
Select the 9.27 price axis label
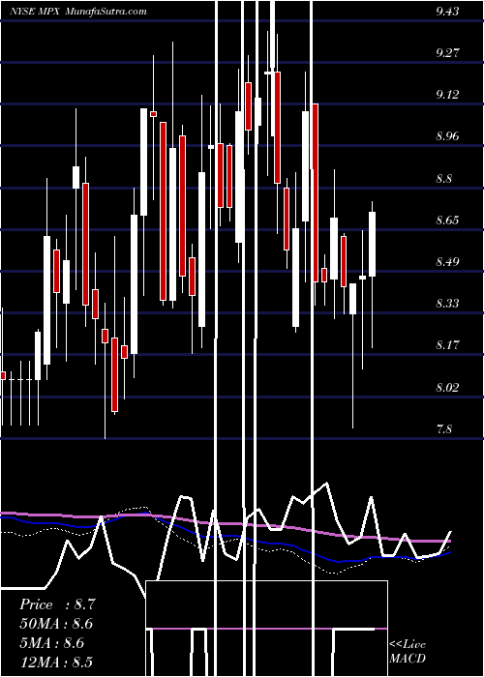click(447, 53)
